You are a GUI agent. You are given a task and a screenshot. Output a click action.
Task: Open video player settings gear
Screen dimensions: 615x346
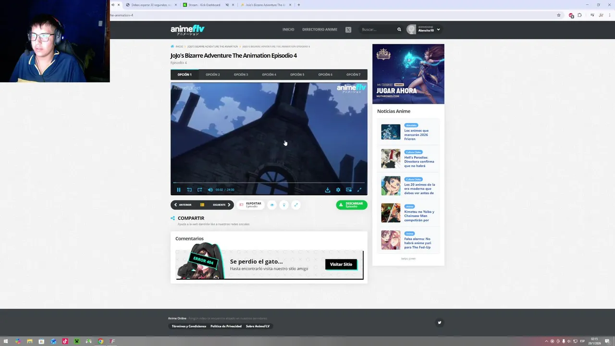pyautogui.click(x=338, y=190)
